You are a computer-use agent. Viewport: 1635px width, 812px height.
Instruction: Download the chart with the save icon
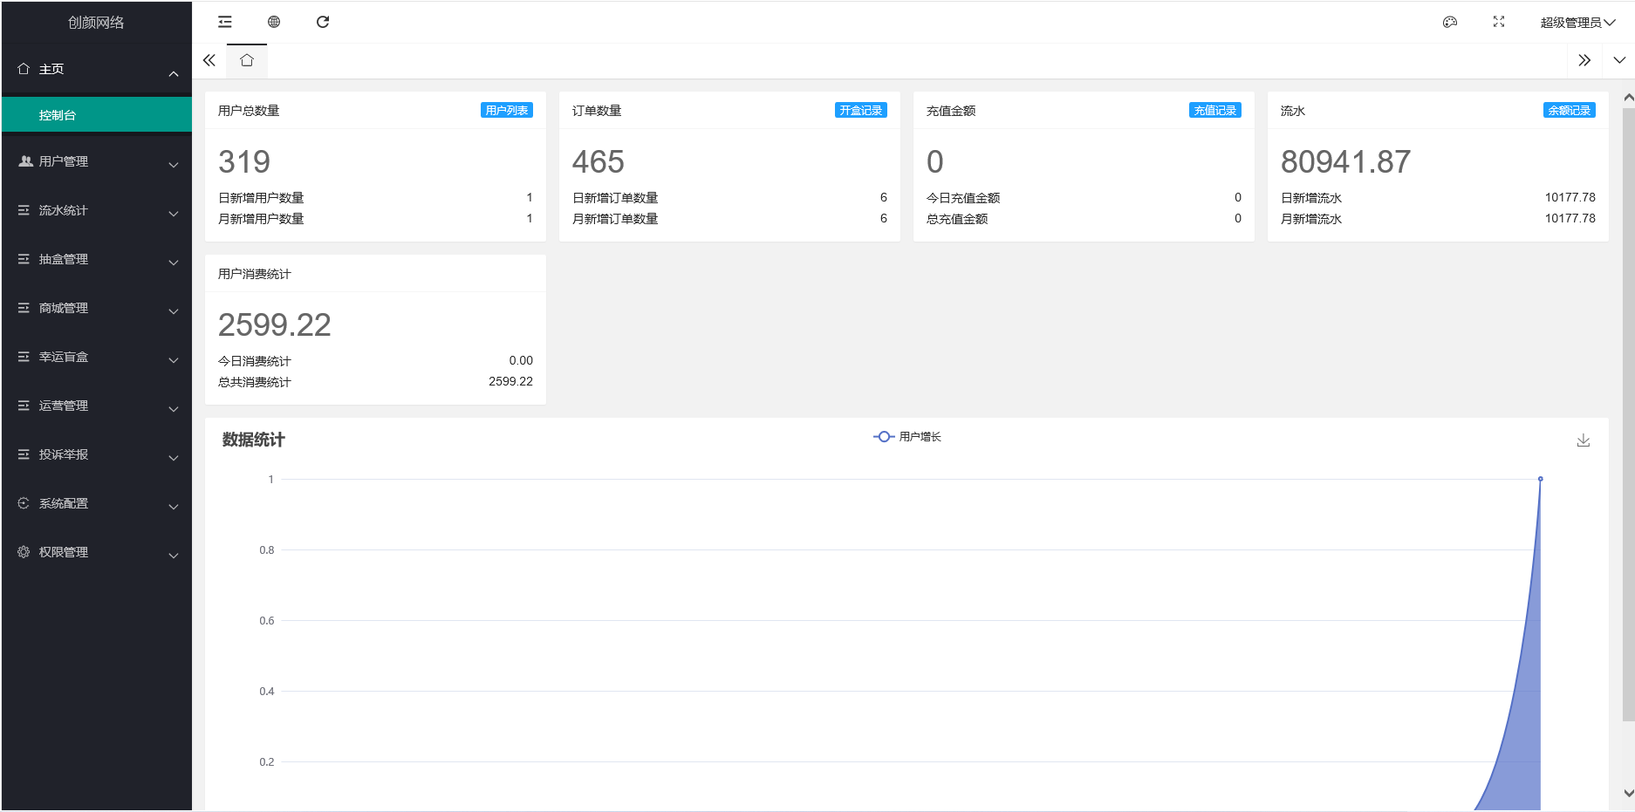click(x=1584, y=440)
